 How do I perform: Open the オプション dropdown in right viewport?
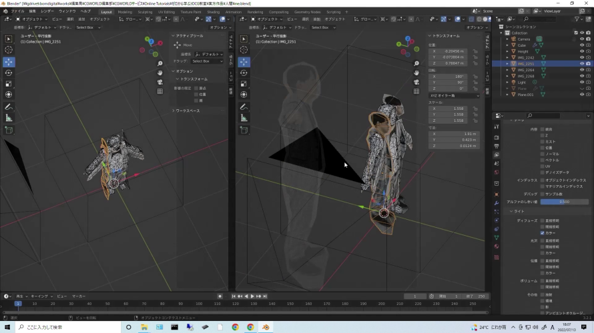(x=477, y=27)
